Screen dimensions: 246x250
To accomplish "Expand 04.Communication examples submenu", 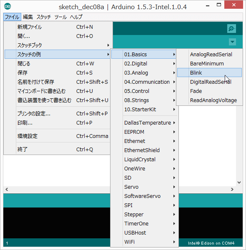I will (x=144, y=82).
